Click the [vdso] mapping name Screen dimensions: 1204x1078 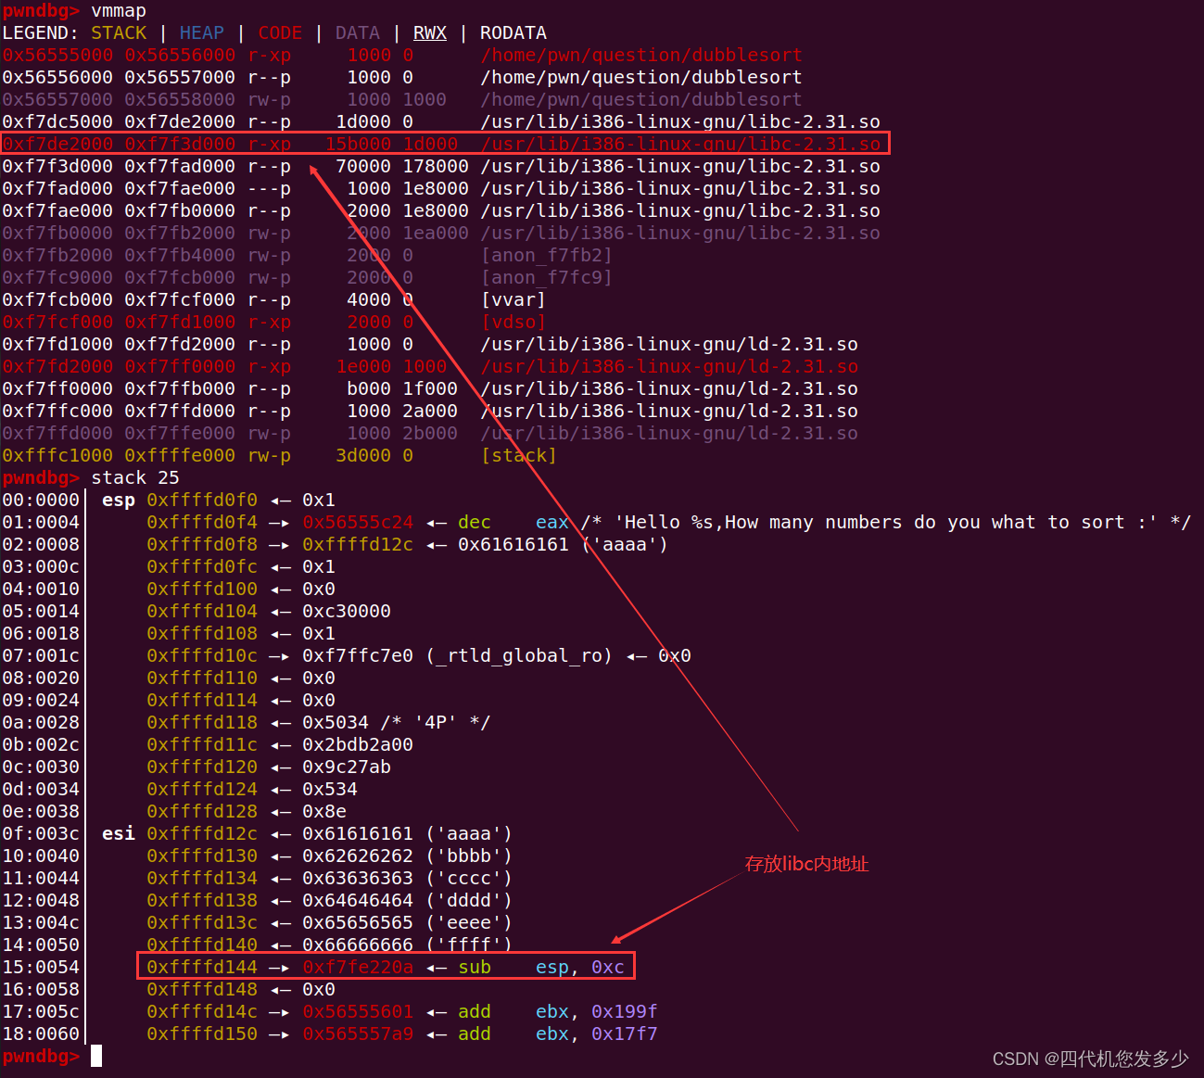pos(513,323)
